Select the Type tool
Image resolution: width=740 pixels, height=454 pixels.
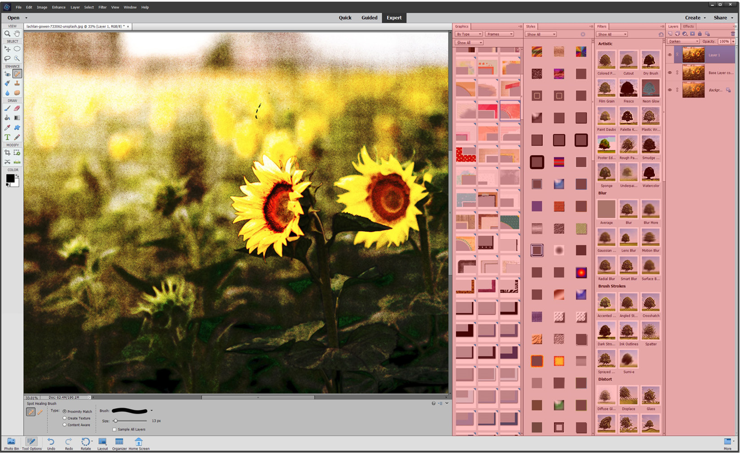[7, 137]
